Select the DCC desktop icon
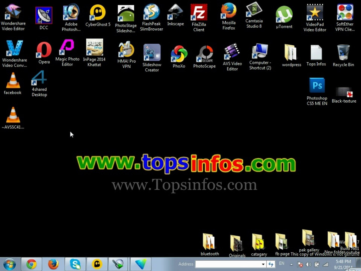 (x=44, y=18)
